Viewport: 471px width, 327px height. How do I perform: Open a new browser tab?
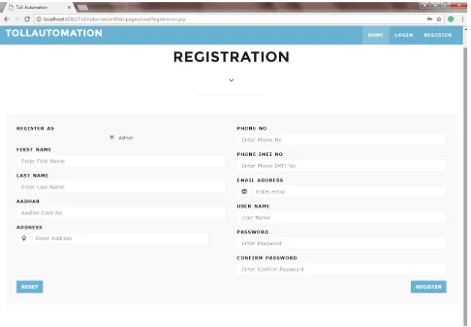click(x=82, y=7)
